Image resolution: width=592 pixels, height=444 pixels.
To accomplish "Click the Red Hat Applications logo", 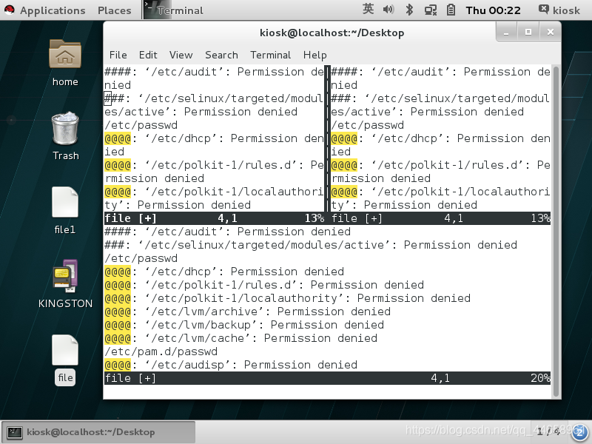I will coord(10,10).
